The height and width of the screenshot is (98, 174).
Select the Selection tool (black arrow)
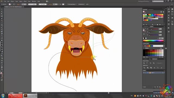pyautogui.click(x=2, y=10)
